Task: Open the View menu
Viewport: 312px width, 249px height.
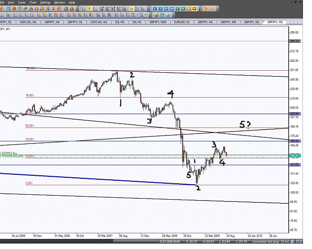Action: click(11, 2)
